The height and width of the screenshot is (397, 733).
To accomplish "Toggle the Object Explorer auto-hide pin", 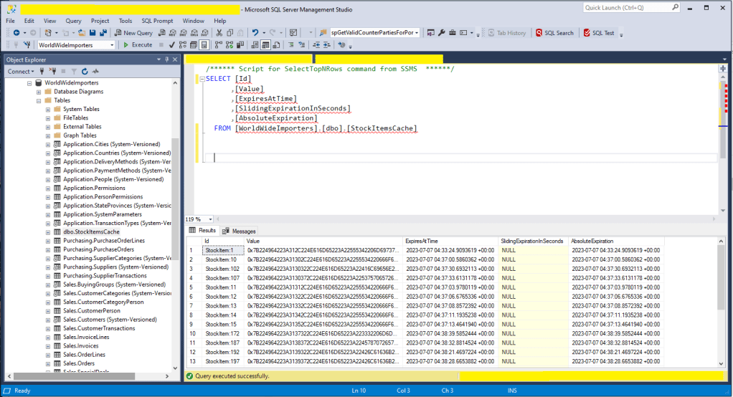I will click(x=166, y=60).
